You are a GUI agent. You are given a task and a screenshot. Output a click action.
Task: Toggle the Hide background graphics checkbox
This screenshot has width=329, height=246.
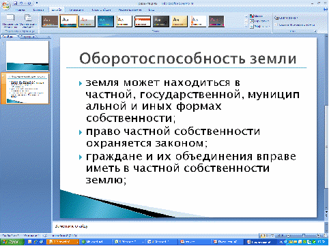tap(276, 25)
